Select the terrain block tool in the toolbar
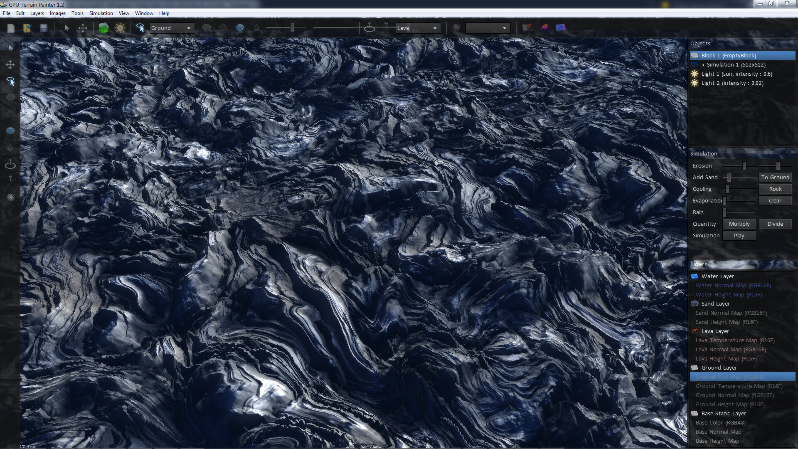 tap(103, 28)
